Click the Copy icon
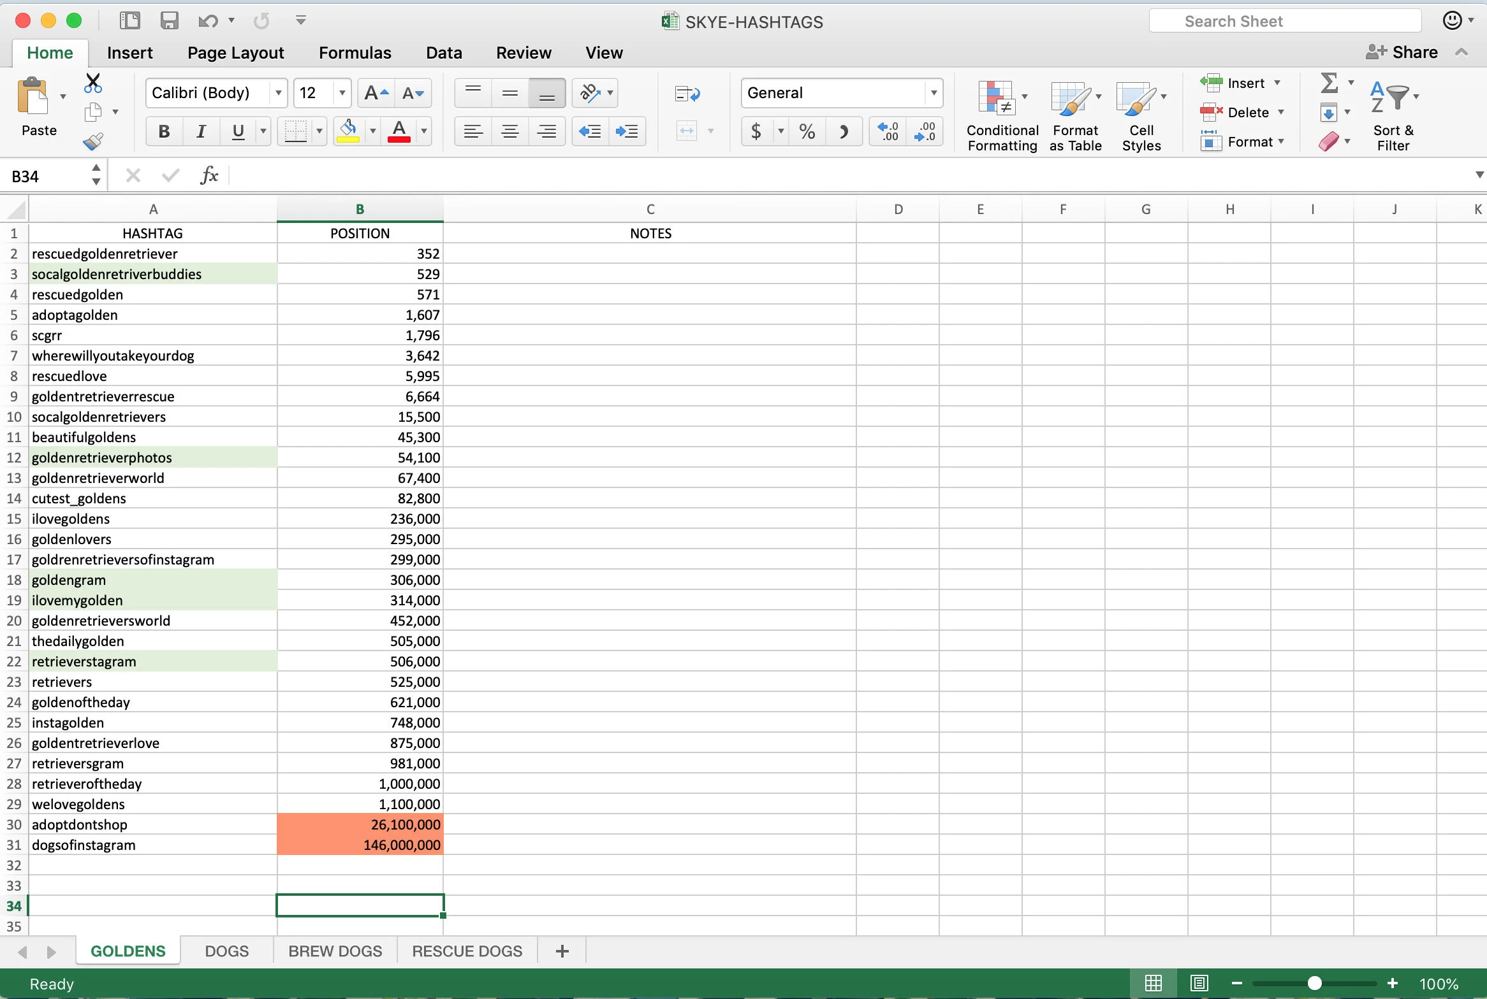Screen dimensions: 1487x999 point(93,112)
